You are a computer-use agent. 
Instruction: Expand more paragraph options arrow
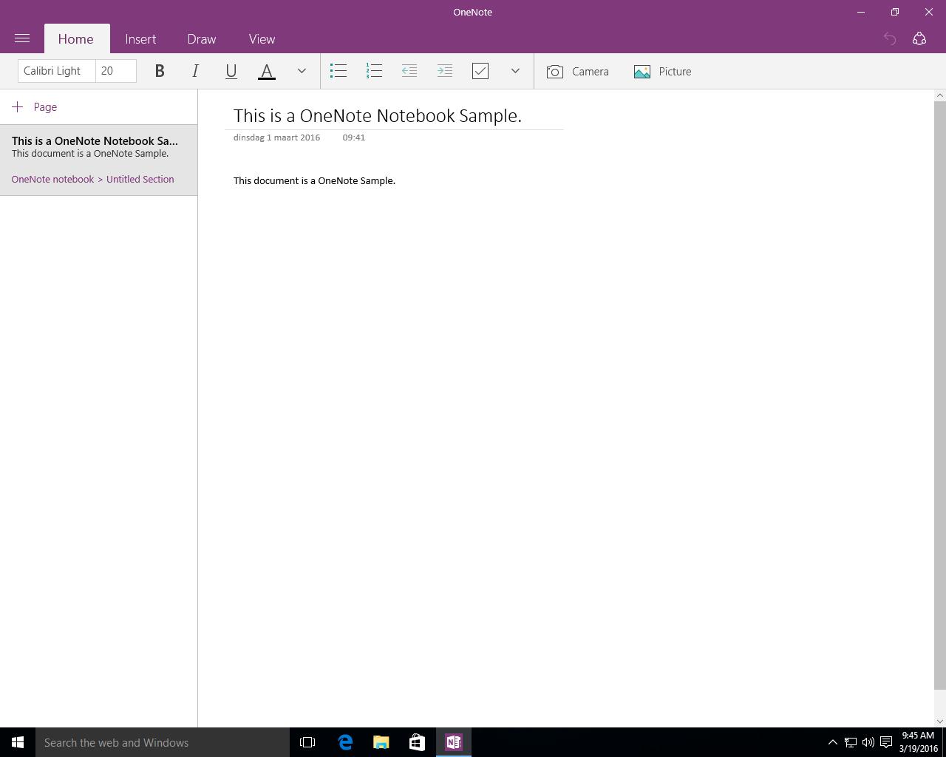pos(515,71)
